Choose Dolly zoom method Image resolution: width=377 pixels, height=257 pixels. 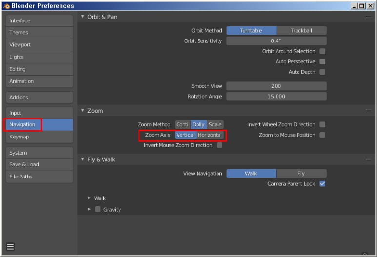point(198,124)
